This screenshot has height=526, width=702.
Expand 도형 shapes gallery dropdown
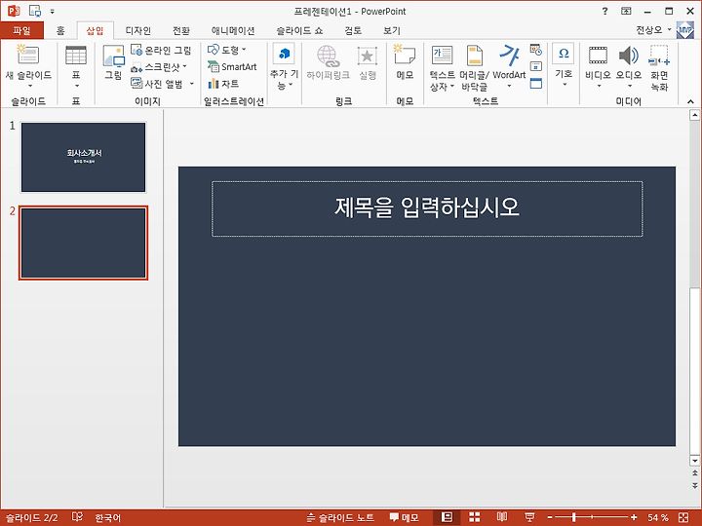click(244, 50)
